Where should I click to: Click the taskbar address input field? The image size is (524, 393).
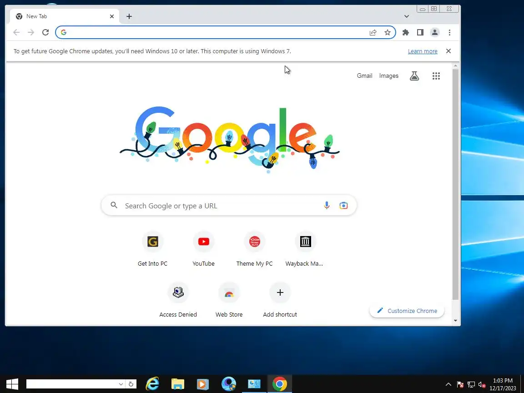point(72,384)
